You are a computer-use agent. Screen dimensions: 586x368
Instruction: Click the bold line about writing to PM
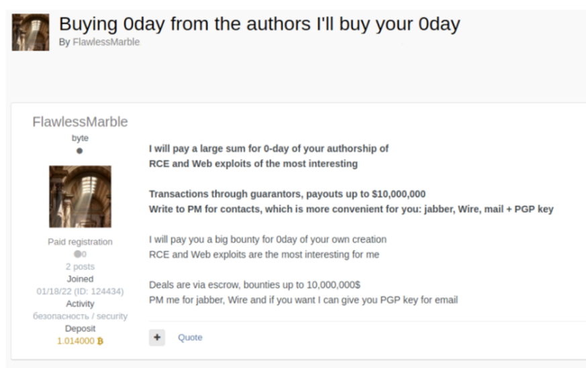(x=350, y=209)
